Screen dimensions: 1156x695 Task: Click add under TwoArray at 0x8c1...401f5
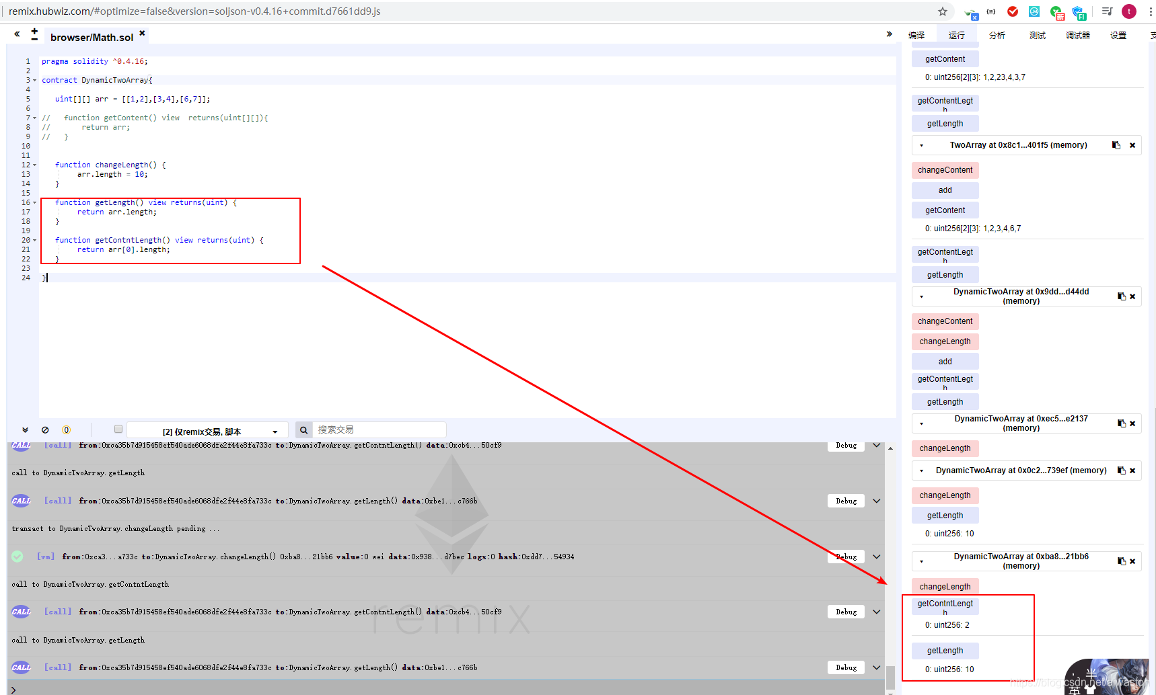945,190
